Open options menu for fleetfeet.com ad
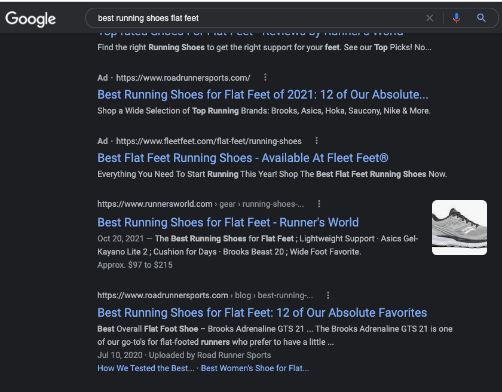Screen dimensions: 502x392 coord(316,140)
